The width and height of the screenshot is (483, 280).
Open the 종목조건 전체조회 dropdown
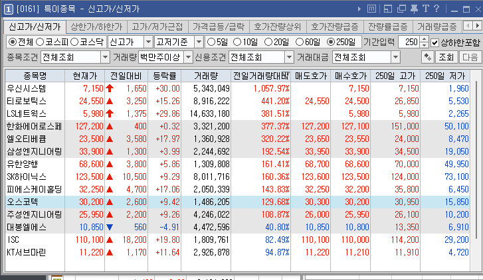(105, 57)
